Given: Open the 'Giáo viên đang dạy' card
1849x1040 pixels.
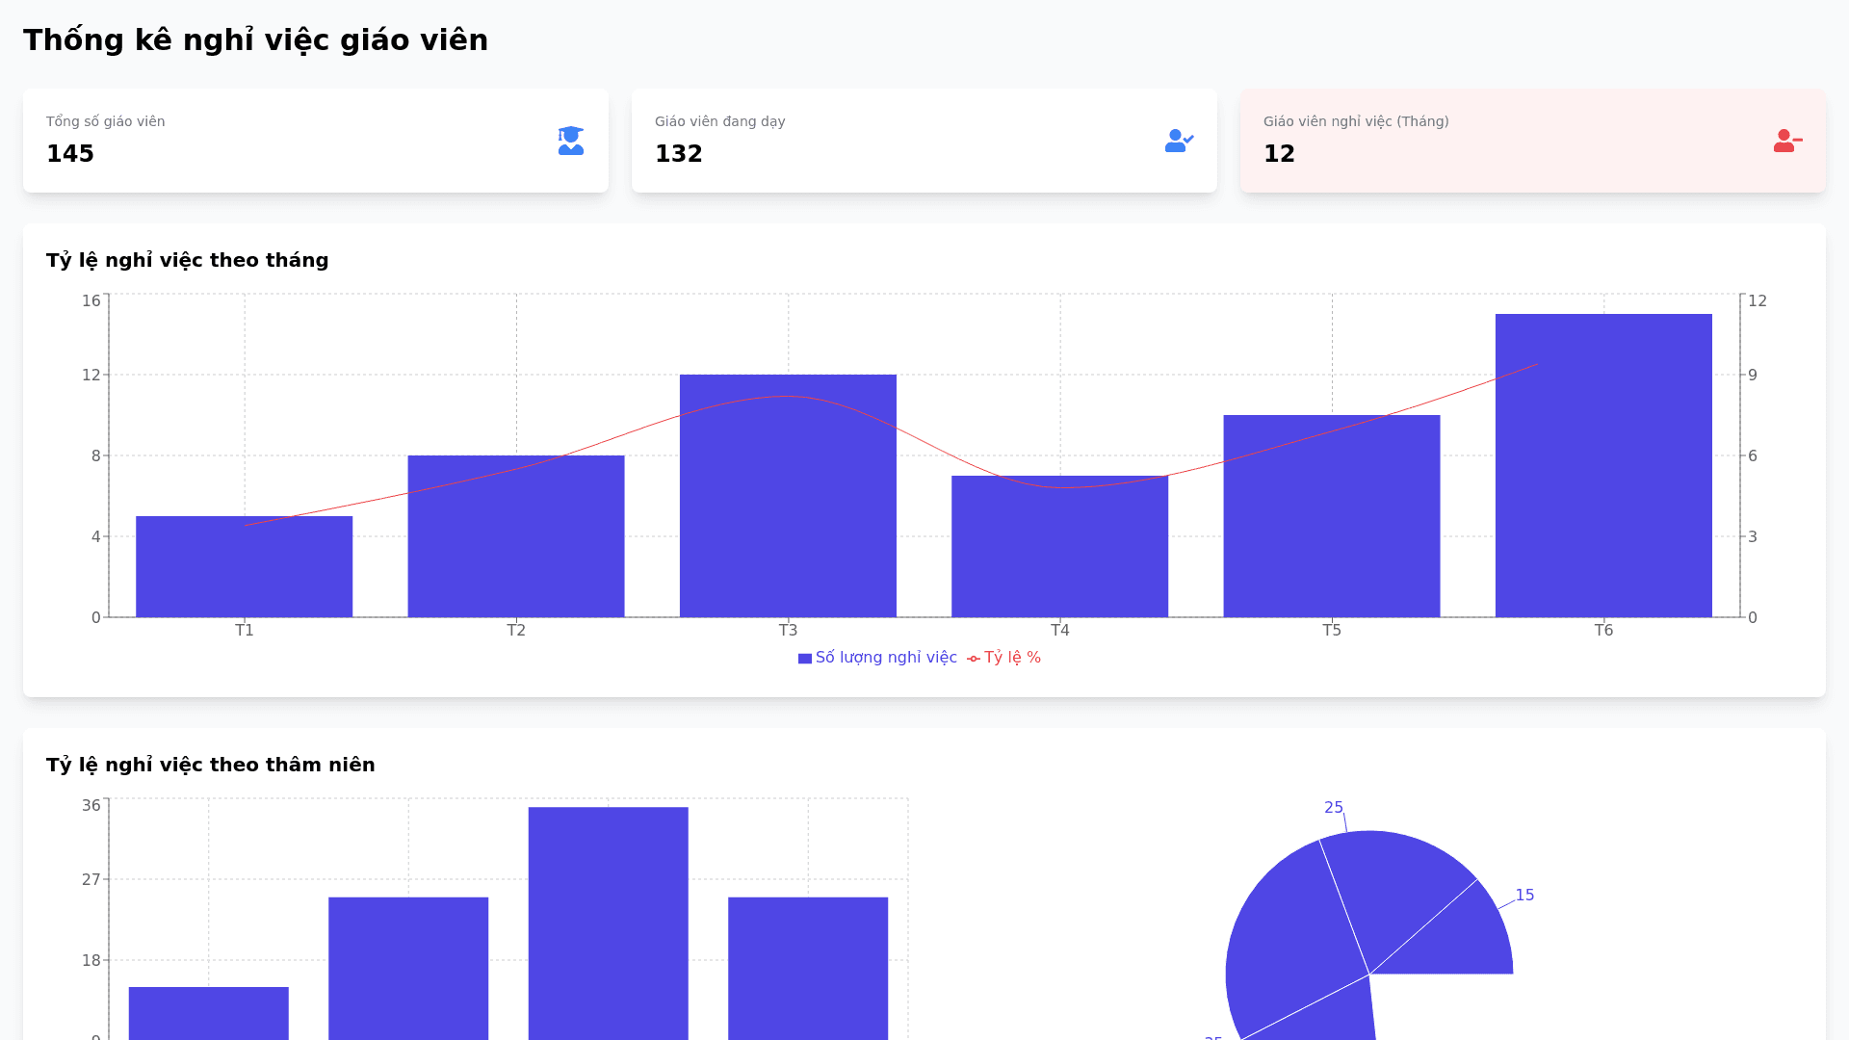Looking at the screenshot, I should tap(924, 141).
